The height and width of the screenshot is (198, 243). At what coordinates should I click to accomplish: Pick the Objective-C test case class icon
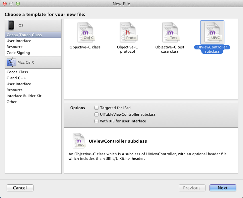pyautogui.click(x=170, y=32)
